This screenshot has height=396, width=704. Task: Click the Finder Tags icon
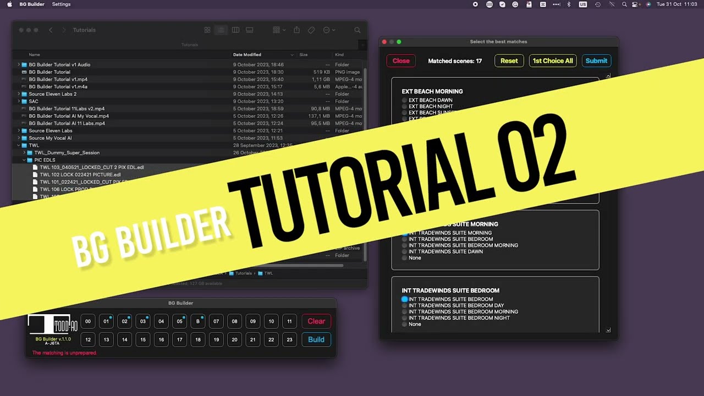tap(311, 30)
